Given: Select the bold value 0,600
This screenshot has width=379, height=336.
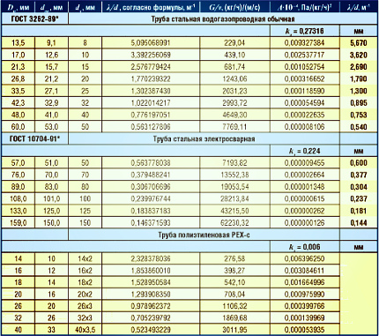Looking at the screenshot, I should [359, 163].
